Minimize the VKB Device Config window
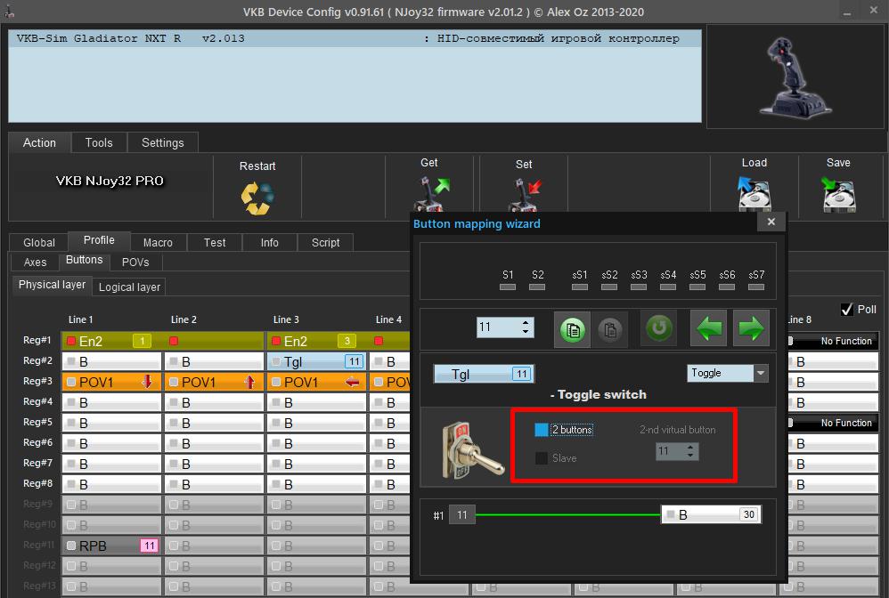The height and width of the screenshot is (598, 889). coord(847,12)
